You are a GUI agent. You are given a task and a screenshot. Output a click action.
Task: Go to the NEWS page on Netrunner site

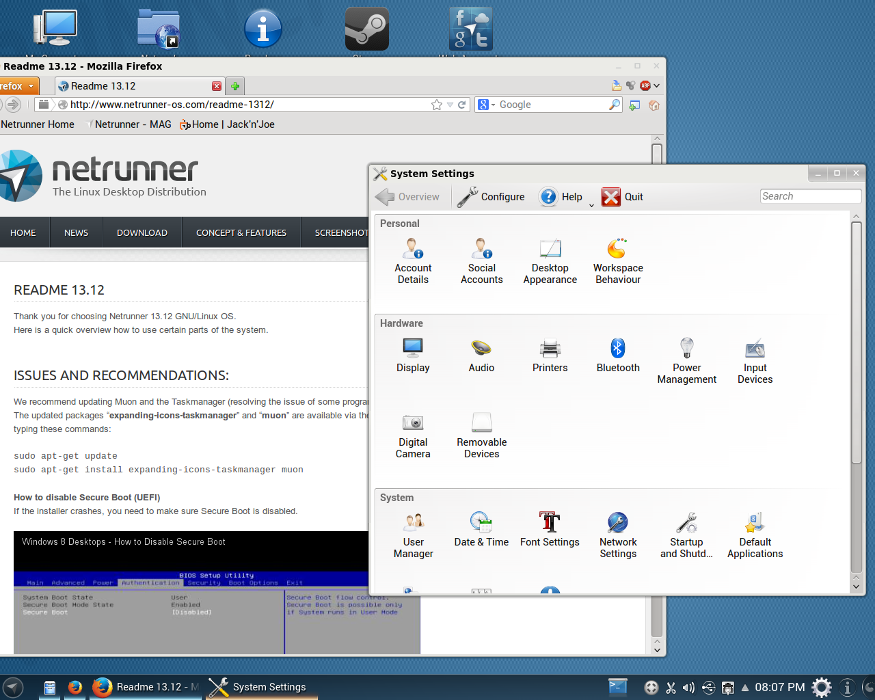(x=76, y=232)
